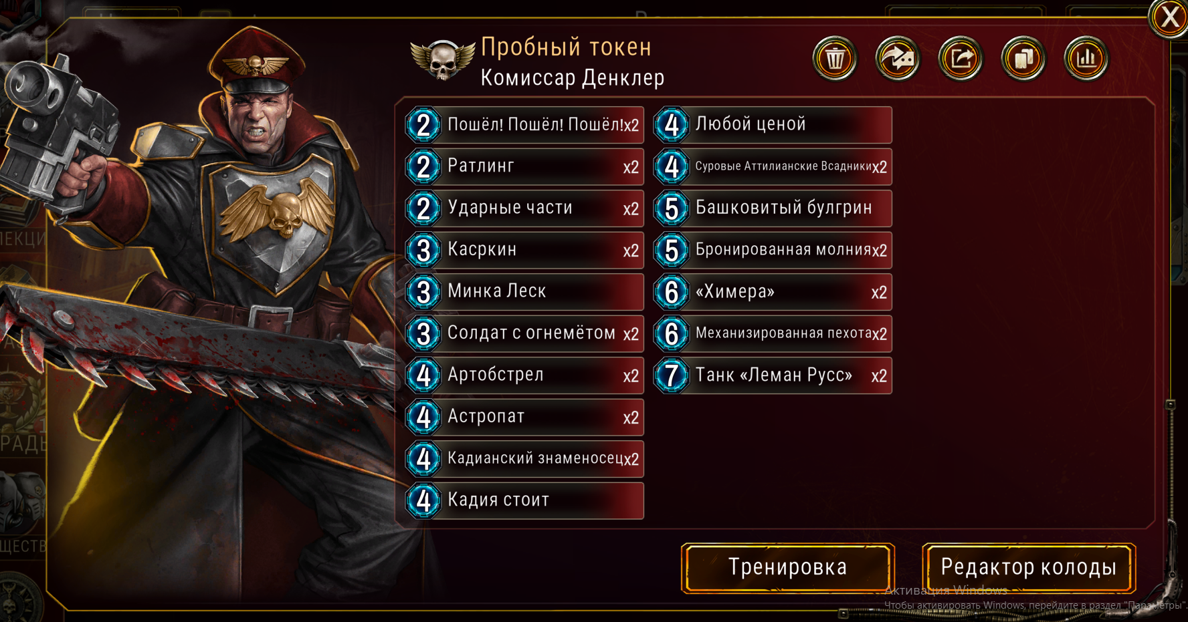Select the Астропат card row
Image resolution: width=1188 pixels, height=622 pixels.
pyautogui.click(x=525, y=417)
